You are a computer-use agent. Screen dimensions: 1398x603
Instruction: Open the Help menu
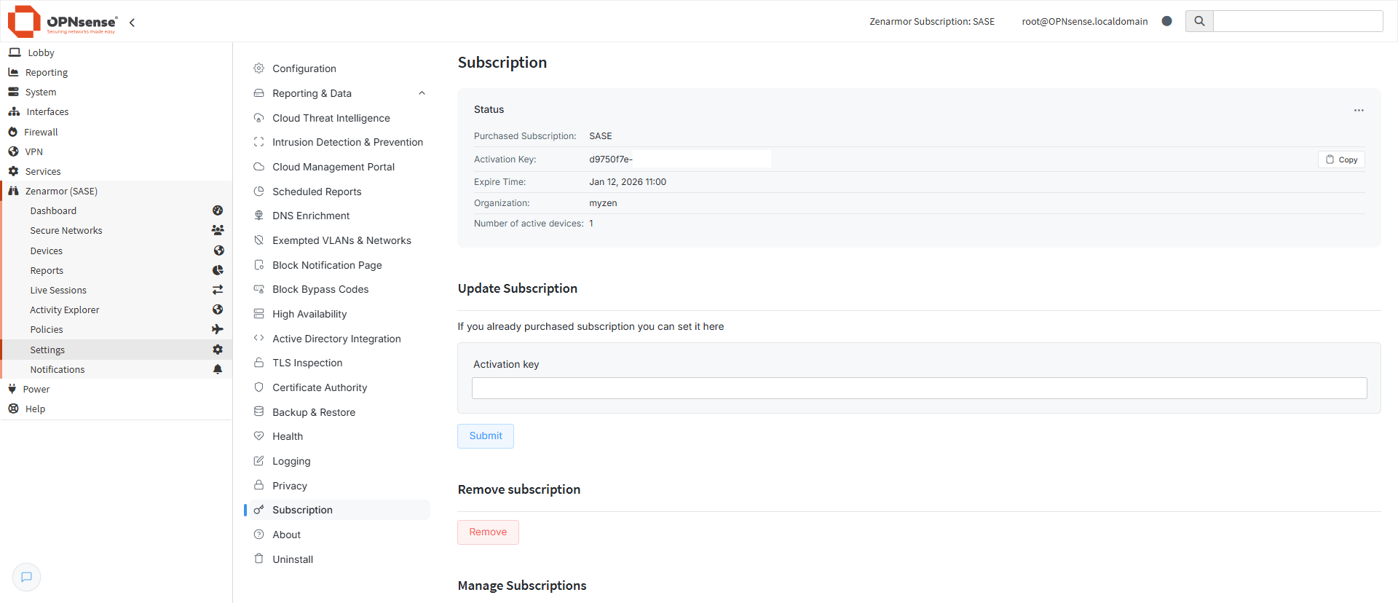click(35, 409)
